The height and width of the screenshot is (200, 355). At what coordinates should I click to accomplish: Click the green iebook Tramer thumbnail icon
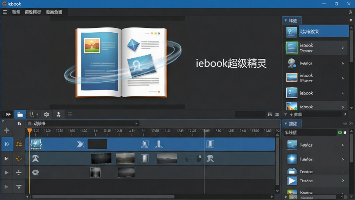[x=292, y=48]
